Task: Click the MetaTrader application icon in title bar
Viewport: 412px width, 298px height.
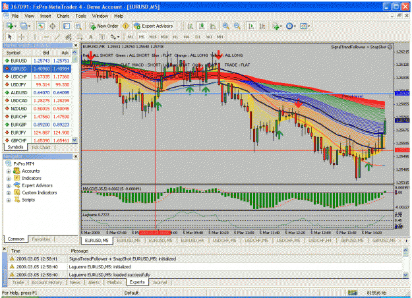Action: (5, 7)
